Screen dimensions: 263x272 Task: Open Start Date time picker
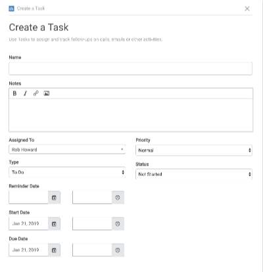[118, 224]
